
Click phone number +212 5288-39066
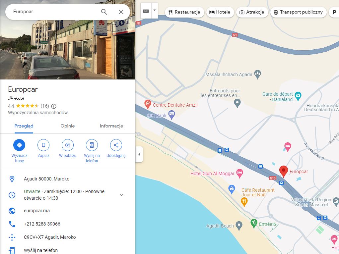(42, 224)
